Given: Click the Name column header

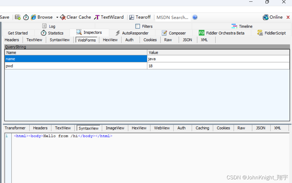Looking at the screenshot, I should (x=76, y=52).
